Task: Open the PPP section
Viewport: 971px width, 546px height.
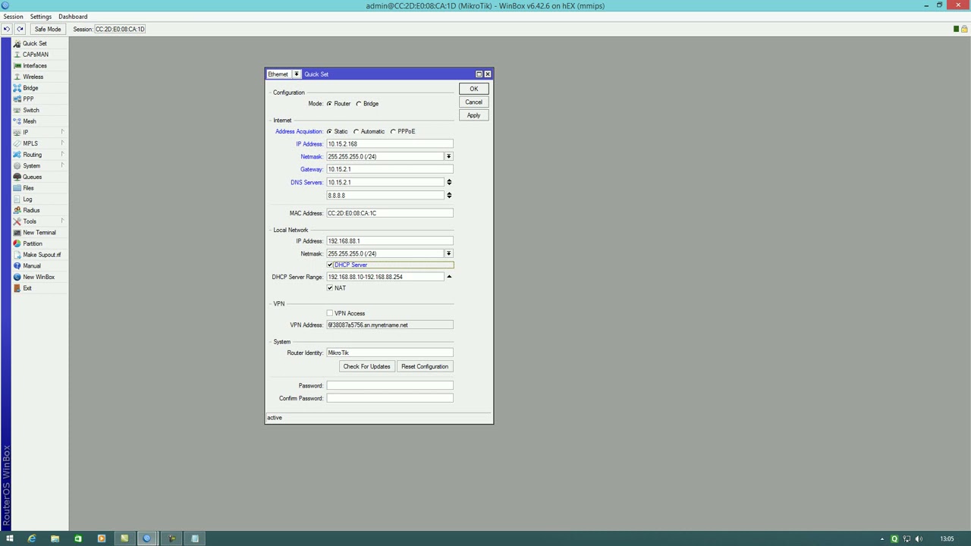Action: click(x=28, y=99)
